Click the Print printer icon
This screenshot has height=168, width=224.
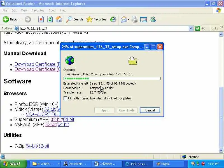134,19
